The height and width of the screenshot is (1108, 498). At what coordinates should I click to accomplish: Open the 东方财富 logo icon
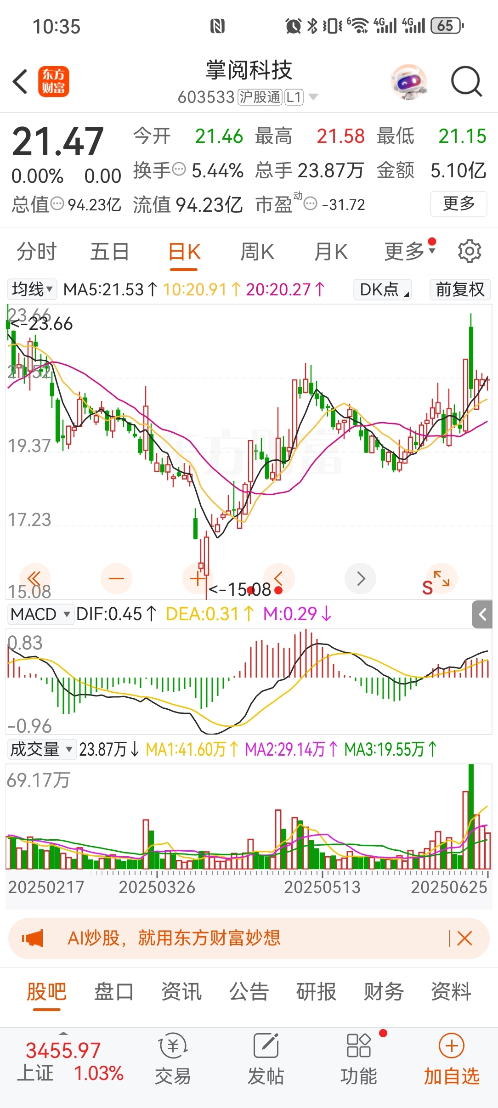click(x=54, y=81)
